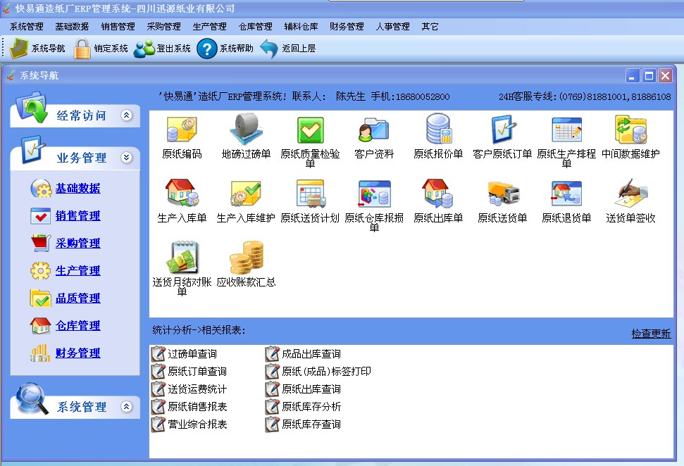Open 原纸生产排程单 icon
The image size is (684, 466).
click(566, 130)
